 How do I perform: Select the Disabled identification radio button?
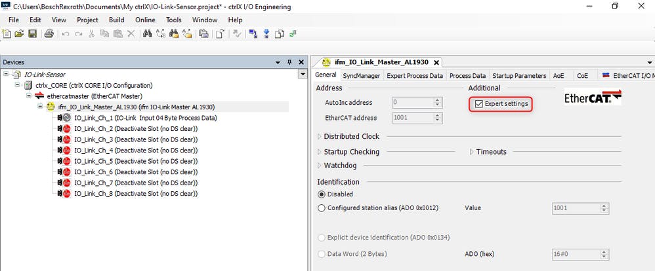pos(321,194)
